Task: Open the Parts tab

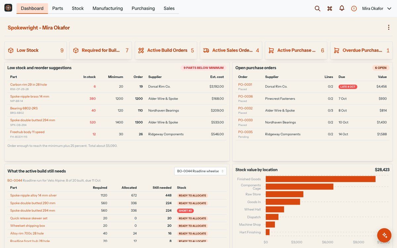Action: click(x=58, y=8)
